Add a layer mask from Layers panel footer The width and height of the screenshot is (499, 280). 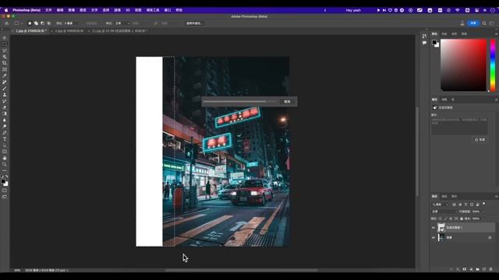(x=465, y=269)
